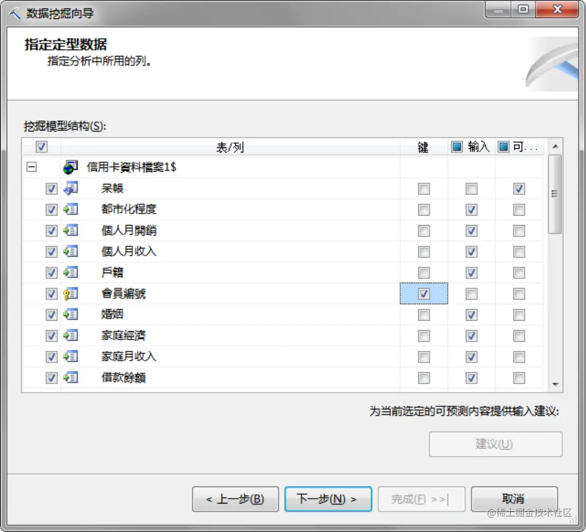This screenshot has height=532, width=586.
Task: Click the scroll up arrow of the list
Action: (555, 146)
